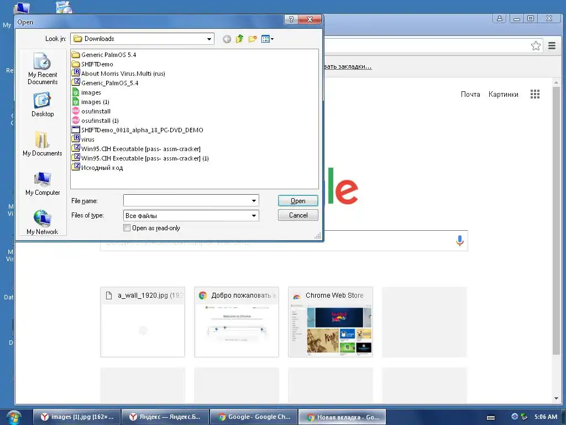Viewport: 566px width, 425px height.
Task: Click the Chrome page vertical scrollbar
Action: 556,220
